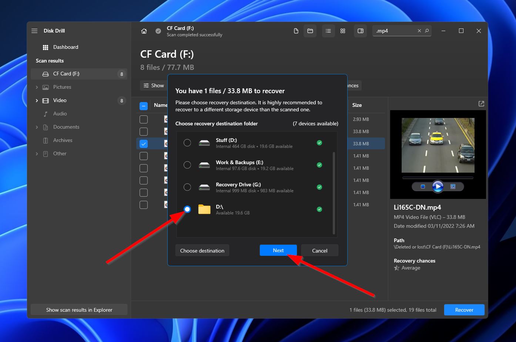Click the snapshot icon in preview player

[453, 187]
